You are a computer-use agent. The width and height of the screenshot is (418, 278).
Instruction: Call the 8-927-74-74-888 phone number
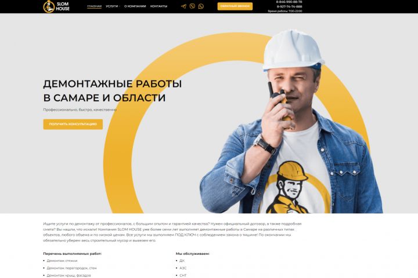289,6
